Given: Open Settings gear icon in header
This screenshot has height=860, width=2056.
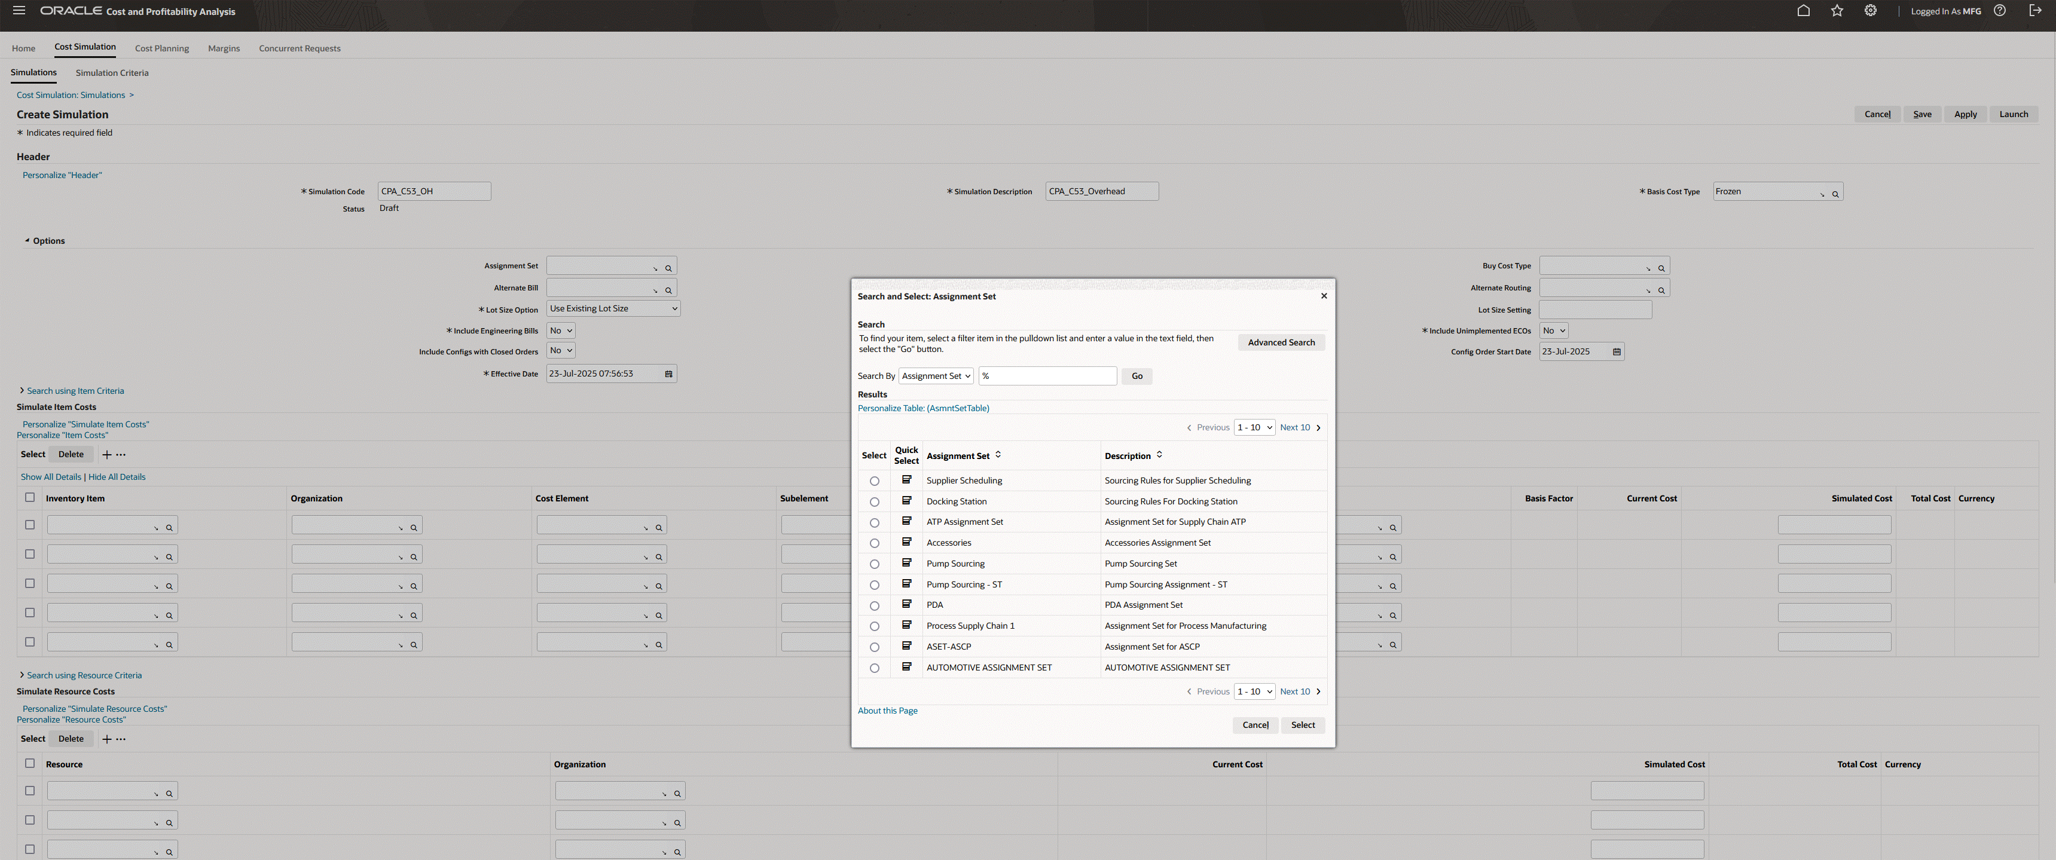Looking at the screenshot, I should [x=1870, y=11].
